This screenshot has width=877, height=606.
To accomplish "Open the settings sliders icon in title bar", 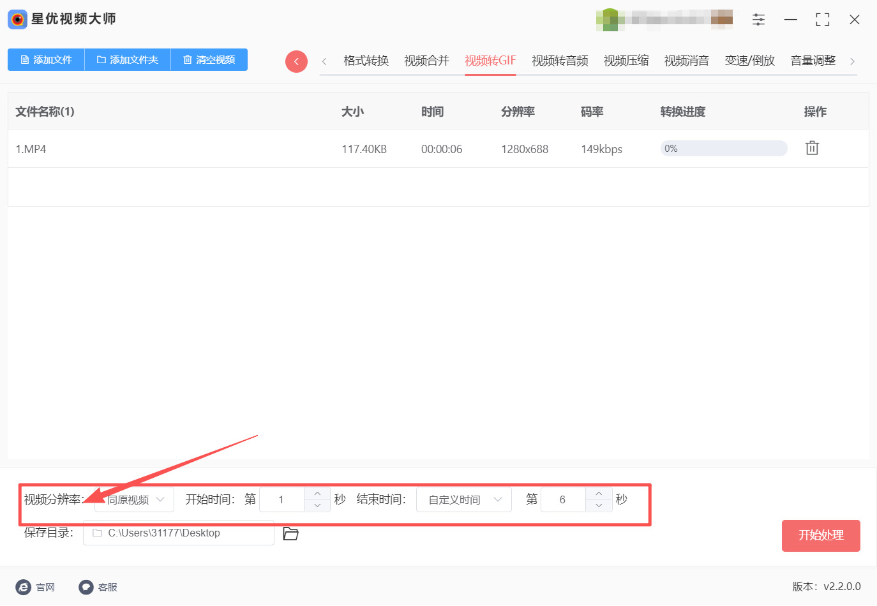I will [x=758, y=20].
